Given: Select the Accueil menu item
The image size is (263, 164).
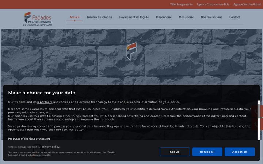Looking at the screenshot, I should [x=75, y=17].
